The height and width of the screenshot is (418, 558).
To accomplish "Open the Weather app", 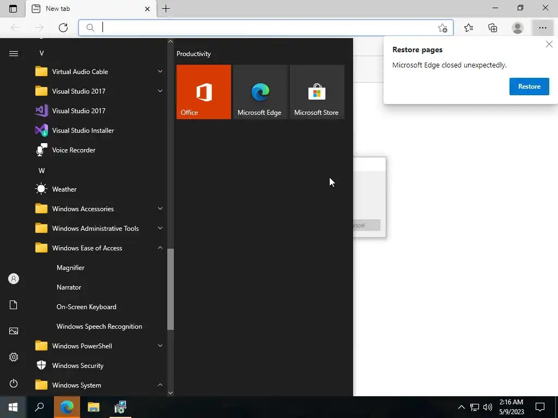I will click(x=100, y=189).
